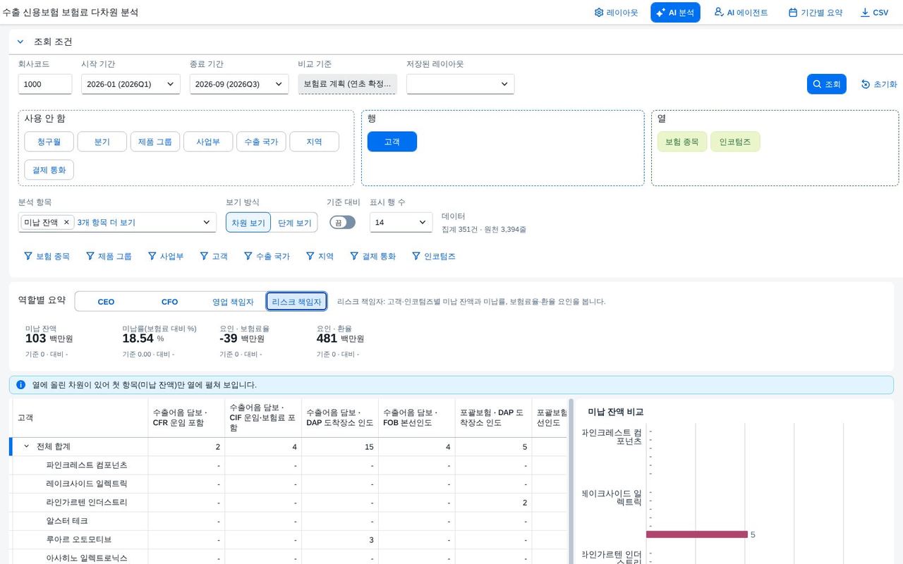Open the 지역 funnel filter
Screen dimensions: 903x564
pos(320,257)
